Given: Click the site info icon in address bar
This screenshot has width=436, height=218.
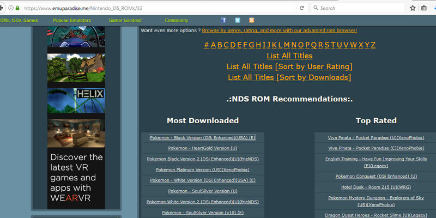Looking at the screenshot, I should 11,8.
